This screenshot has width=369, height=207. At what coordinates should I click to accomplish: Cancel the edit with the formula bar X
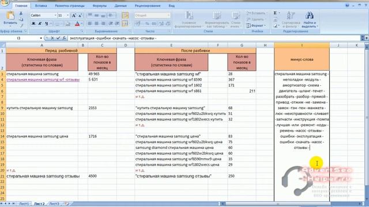[x=52, y=38]
